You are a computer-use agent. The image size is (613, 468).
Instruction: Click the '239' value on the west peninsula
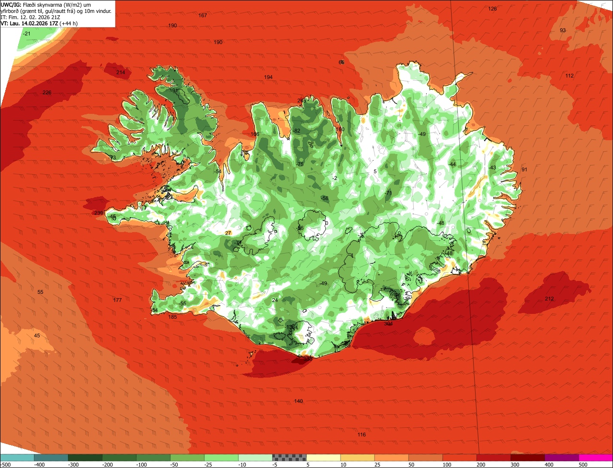point(99,213)
